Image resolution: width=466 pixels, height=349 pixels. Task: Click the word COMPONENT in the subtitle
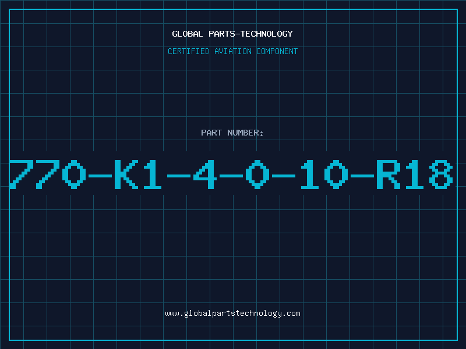(x=277, y=51)
